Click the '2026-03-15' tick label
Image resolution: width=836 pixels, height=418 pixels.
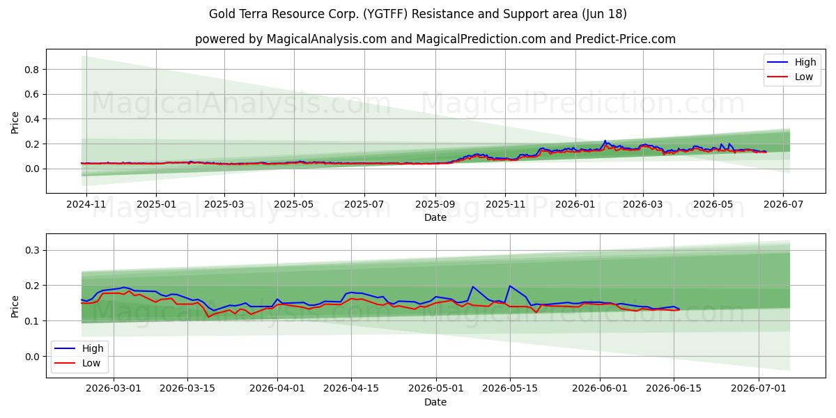pyautogui.click(x=187, y=389)
